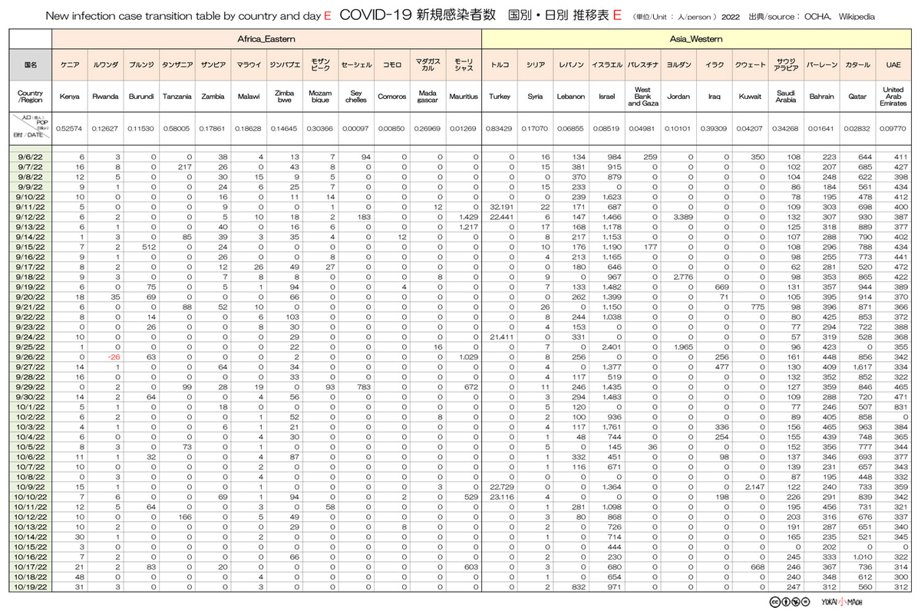This screenshot has height=614, width=921.
Task: Click Israel value 2,401
Action: point(611,347)
